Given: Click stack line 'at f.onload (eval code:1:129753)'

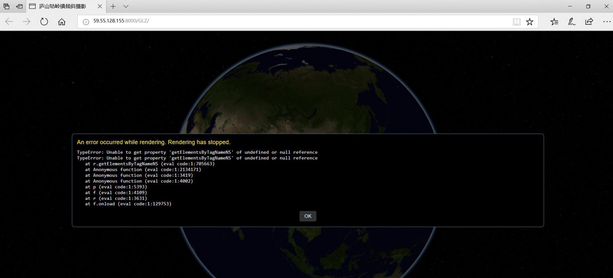Looking at the screenshot, I should [x=128, y=204].
